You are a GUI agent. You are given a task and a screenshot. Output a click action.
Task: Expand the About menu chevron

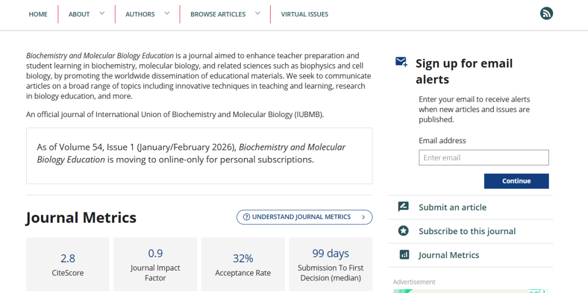(102, 14)
